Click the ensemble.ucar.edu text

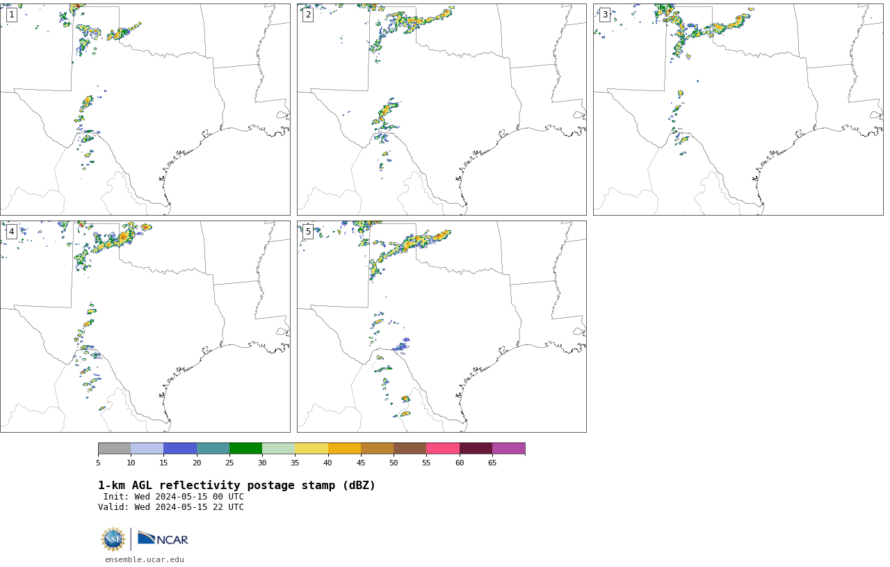coord(145,559)
